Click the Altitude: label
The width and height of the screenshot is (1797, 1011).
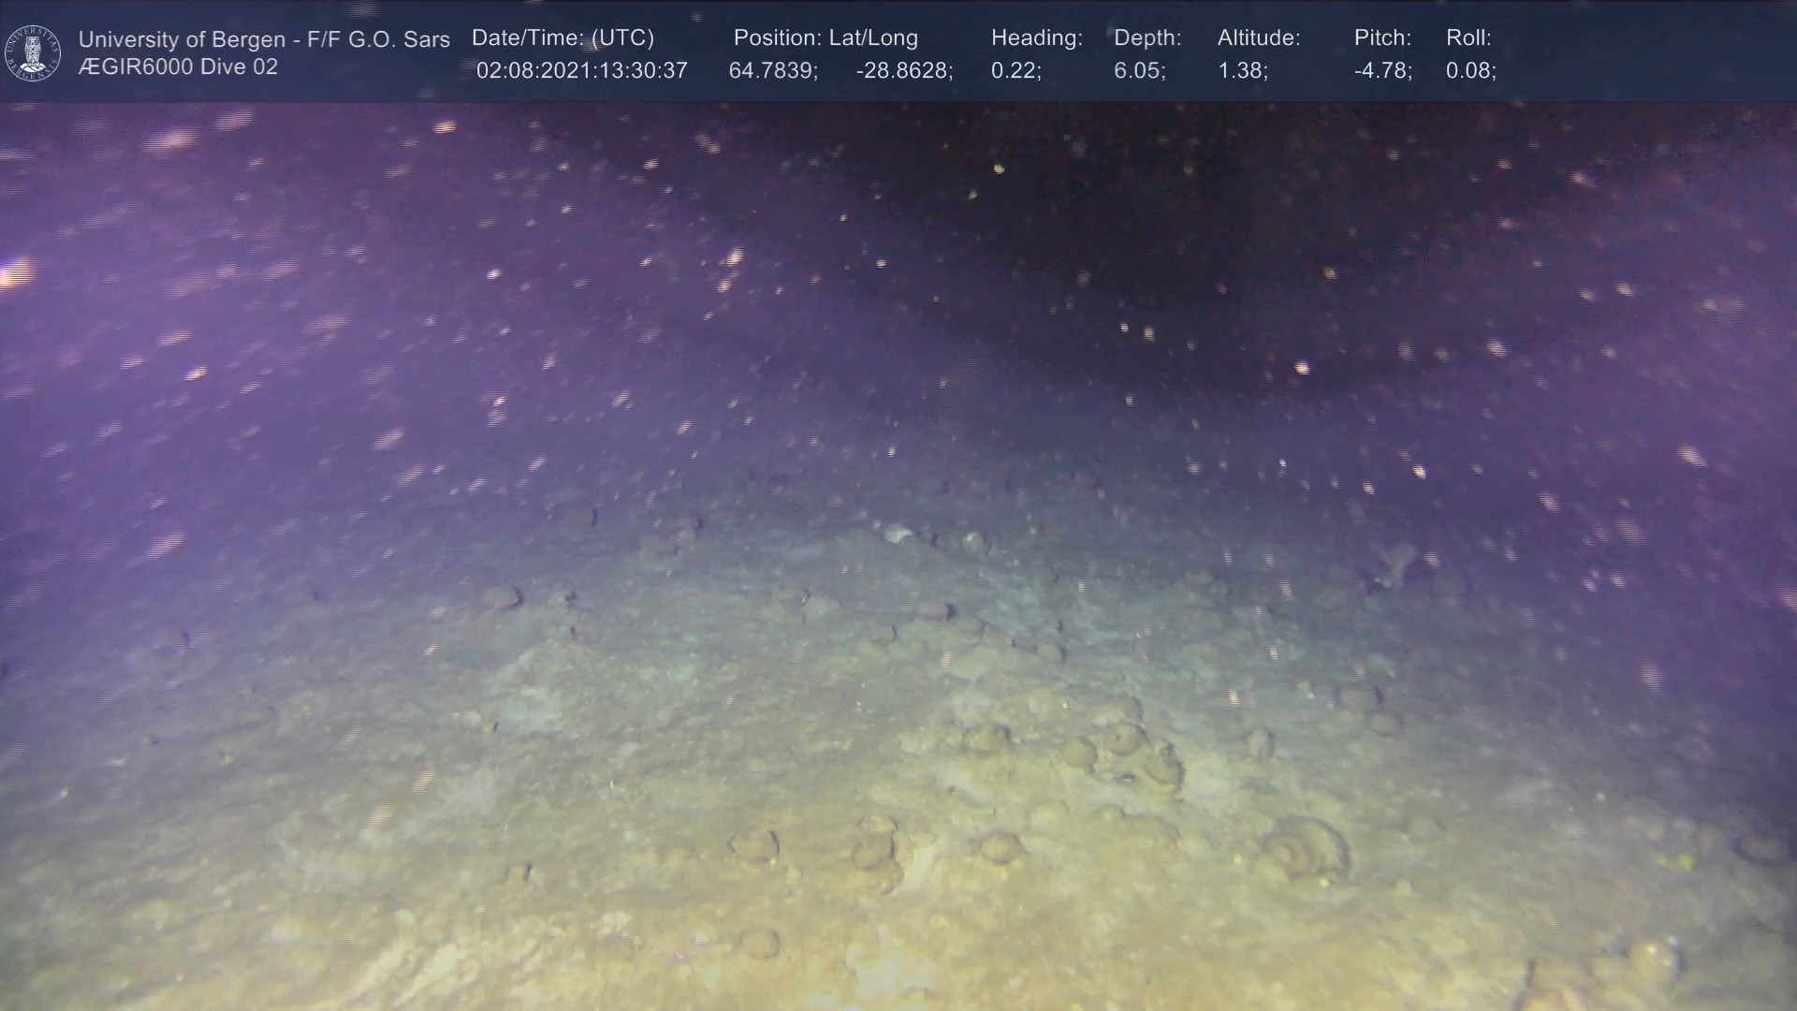pos(1259,38)
